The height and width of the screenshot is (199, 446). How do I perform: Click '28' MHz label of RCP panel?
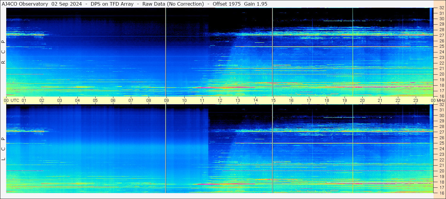[442, 30]
